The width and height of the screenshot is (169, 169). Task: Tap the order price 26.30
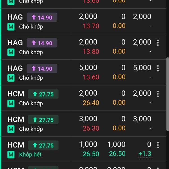[x=91, y=128]
